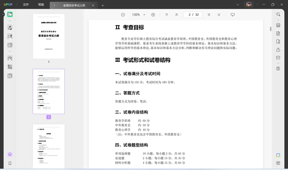Click the text 教育心理学
This screenshot has width=288, height=170.
pos(123,130)
